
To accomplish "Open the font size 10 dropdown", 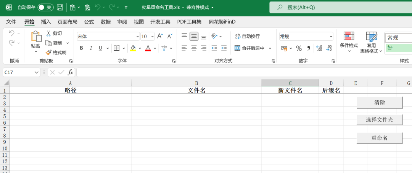I will click(x=152, y=37).
